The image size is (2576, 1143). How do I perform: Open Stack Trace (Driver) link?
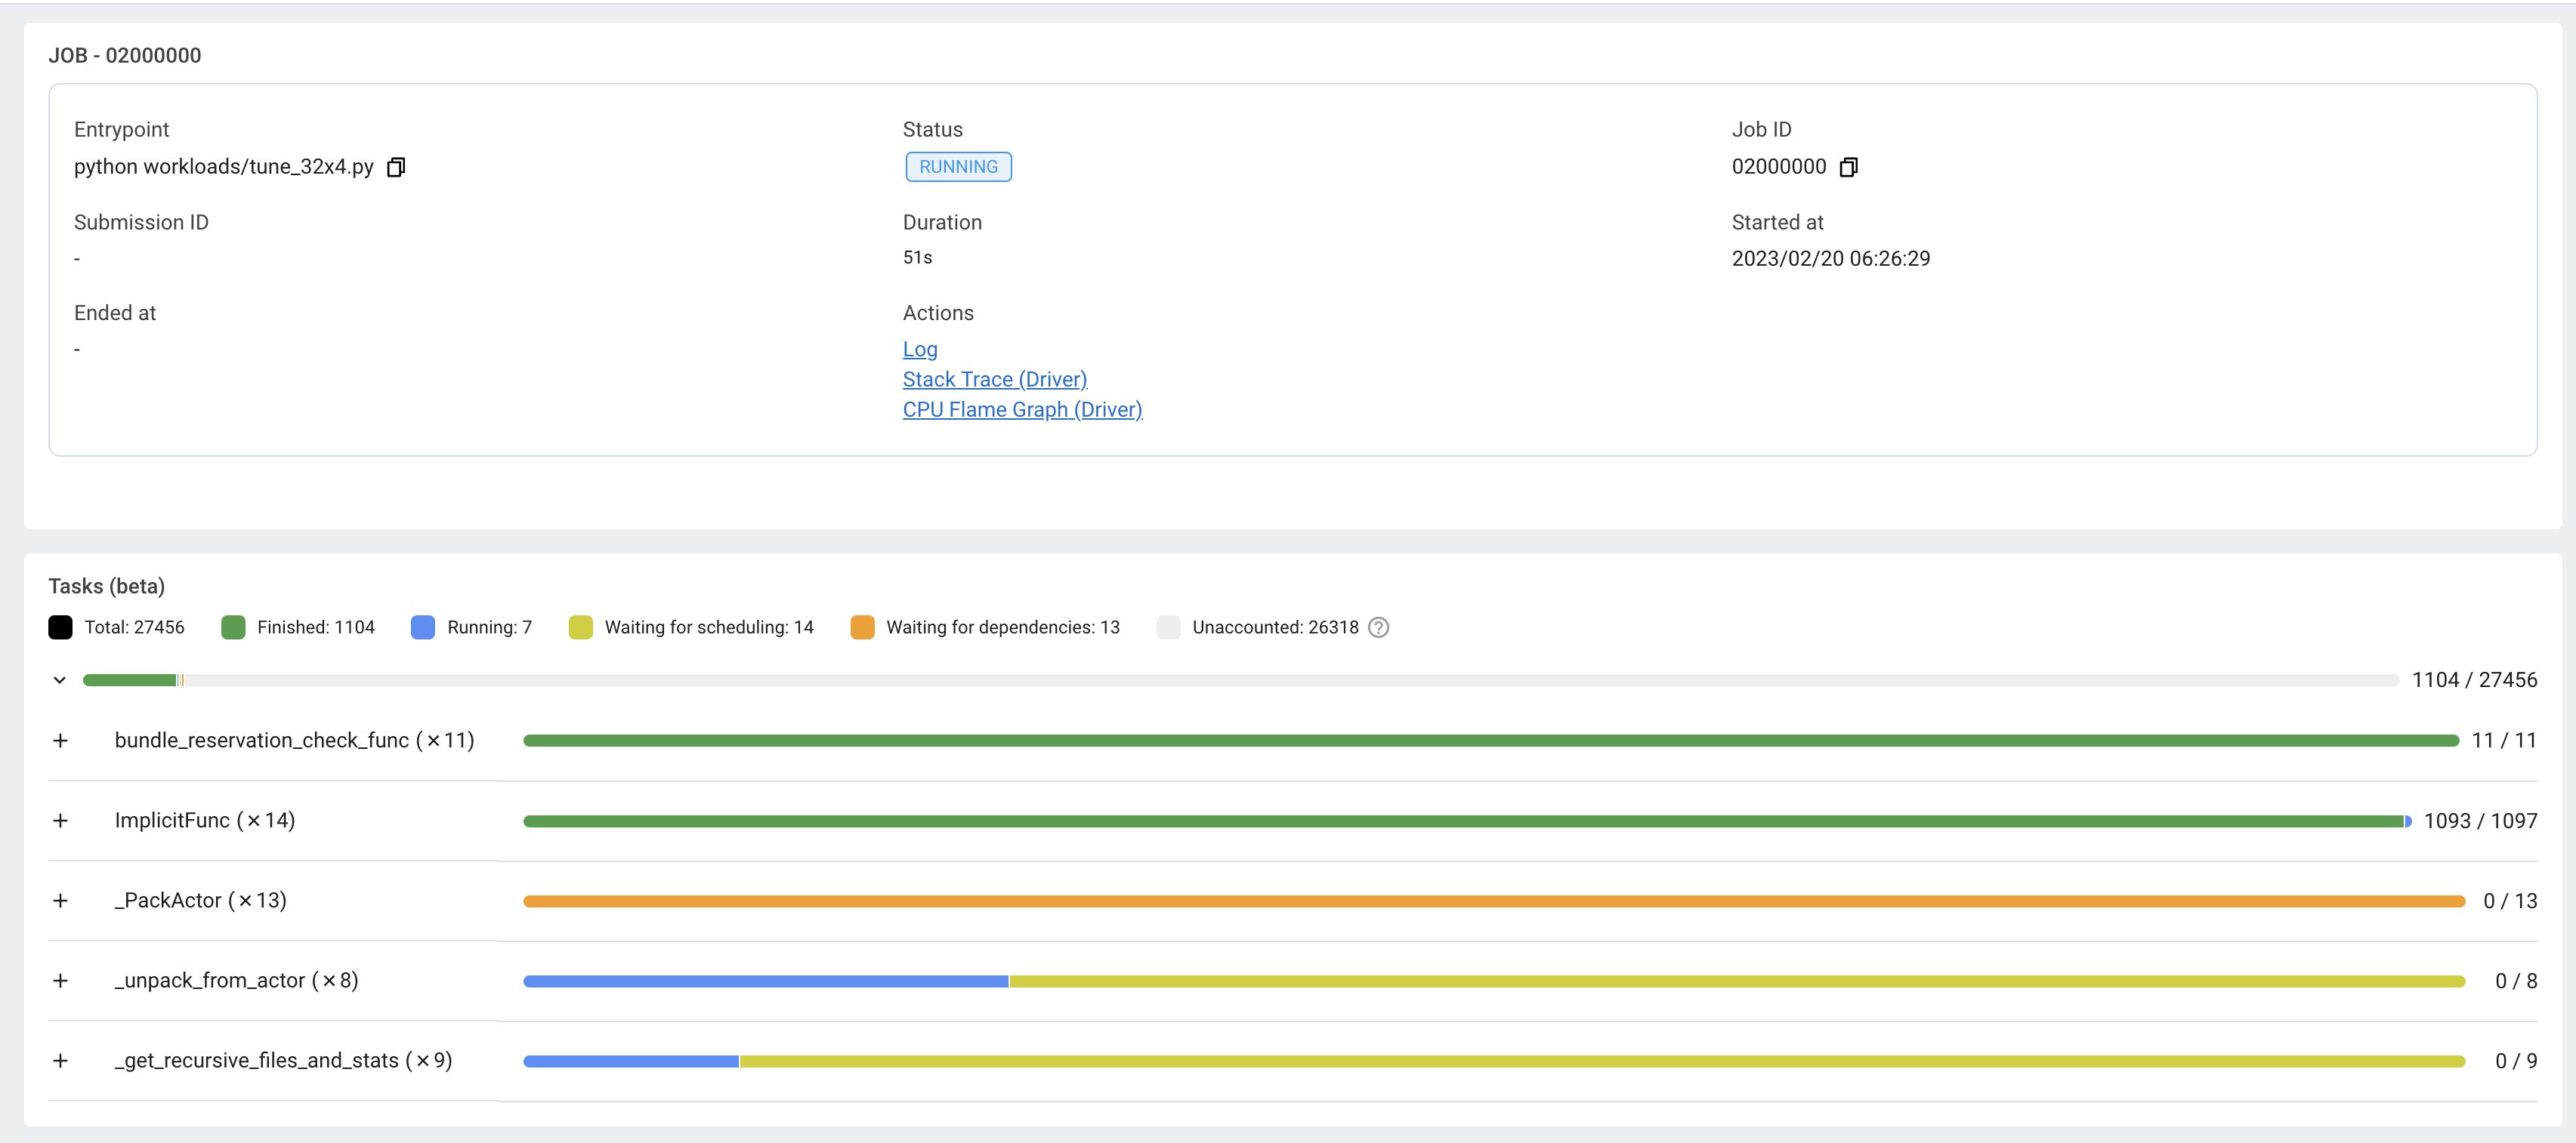pyautogui.click(x=994, y=380)
